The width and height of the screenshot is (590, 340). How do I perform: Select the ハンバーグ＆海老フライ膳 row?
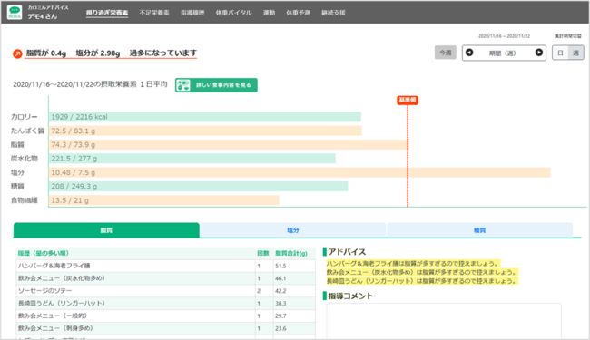point(165,266)
